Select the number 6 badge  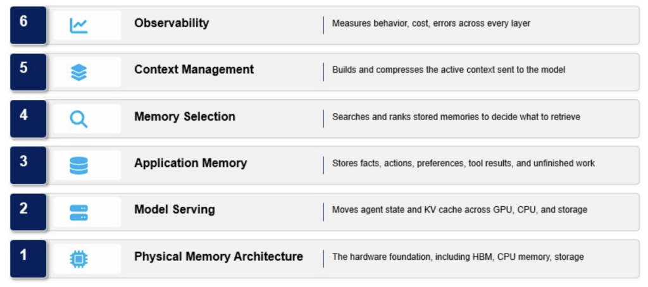(28, 25)
